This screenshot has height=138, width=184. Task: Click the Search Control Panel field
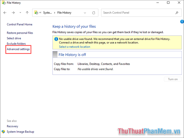[x=141, y=13]
